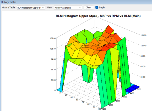The width and height of the screenshot is (152, 111).
Task: Click the 100 MAP axis label
Action: pyautogui.click(x=99, y=109)
